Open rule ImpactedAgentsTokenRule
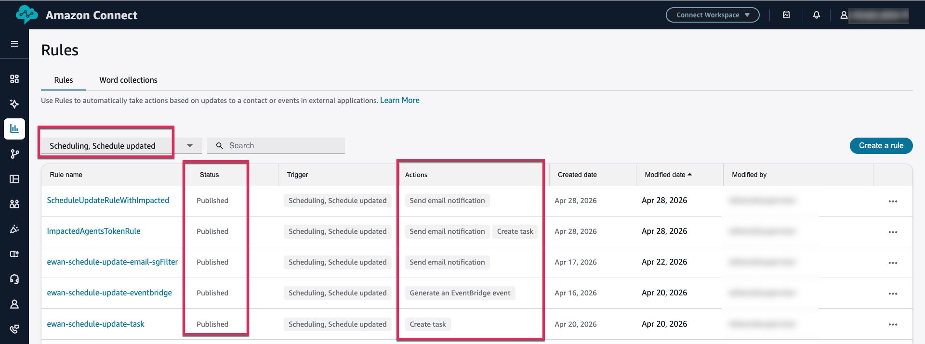The image size is (925, 344). 93,231
